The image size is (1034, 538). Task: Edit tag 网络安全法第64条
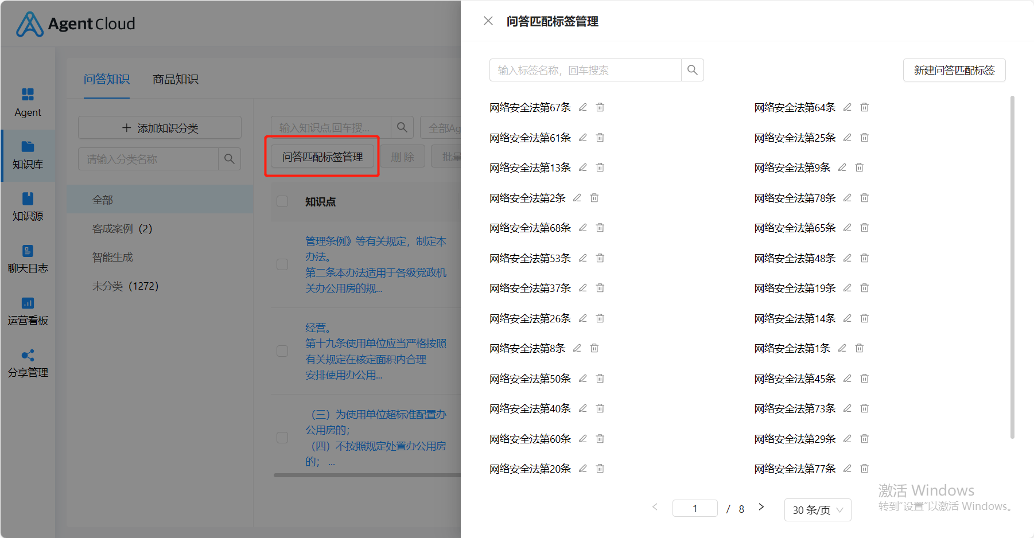[848, 107]
